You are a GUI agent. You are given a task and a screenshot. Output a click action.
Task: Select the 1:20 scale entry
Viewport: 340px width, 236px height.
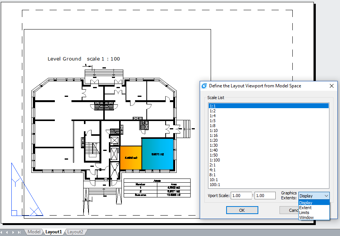269,140
